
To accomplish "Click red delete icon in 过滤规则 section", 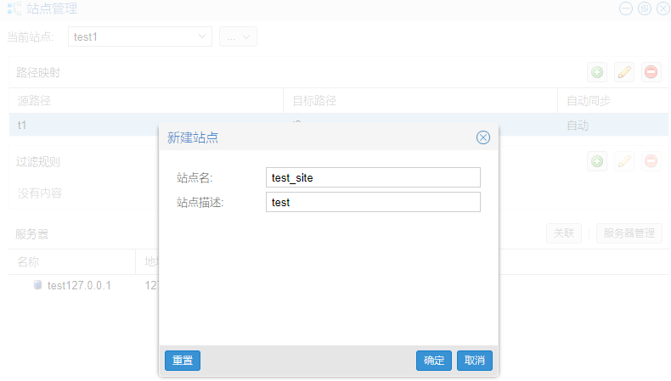I will pyautogui.click(x=651, y=161).
